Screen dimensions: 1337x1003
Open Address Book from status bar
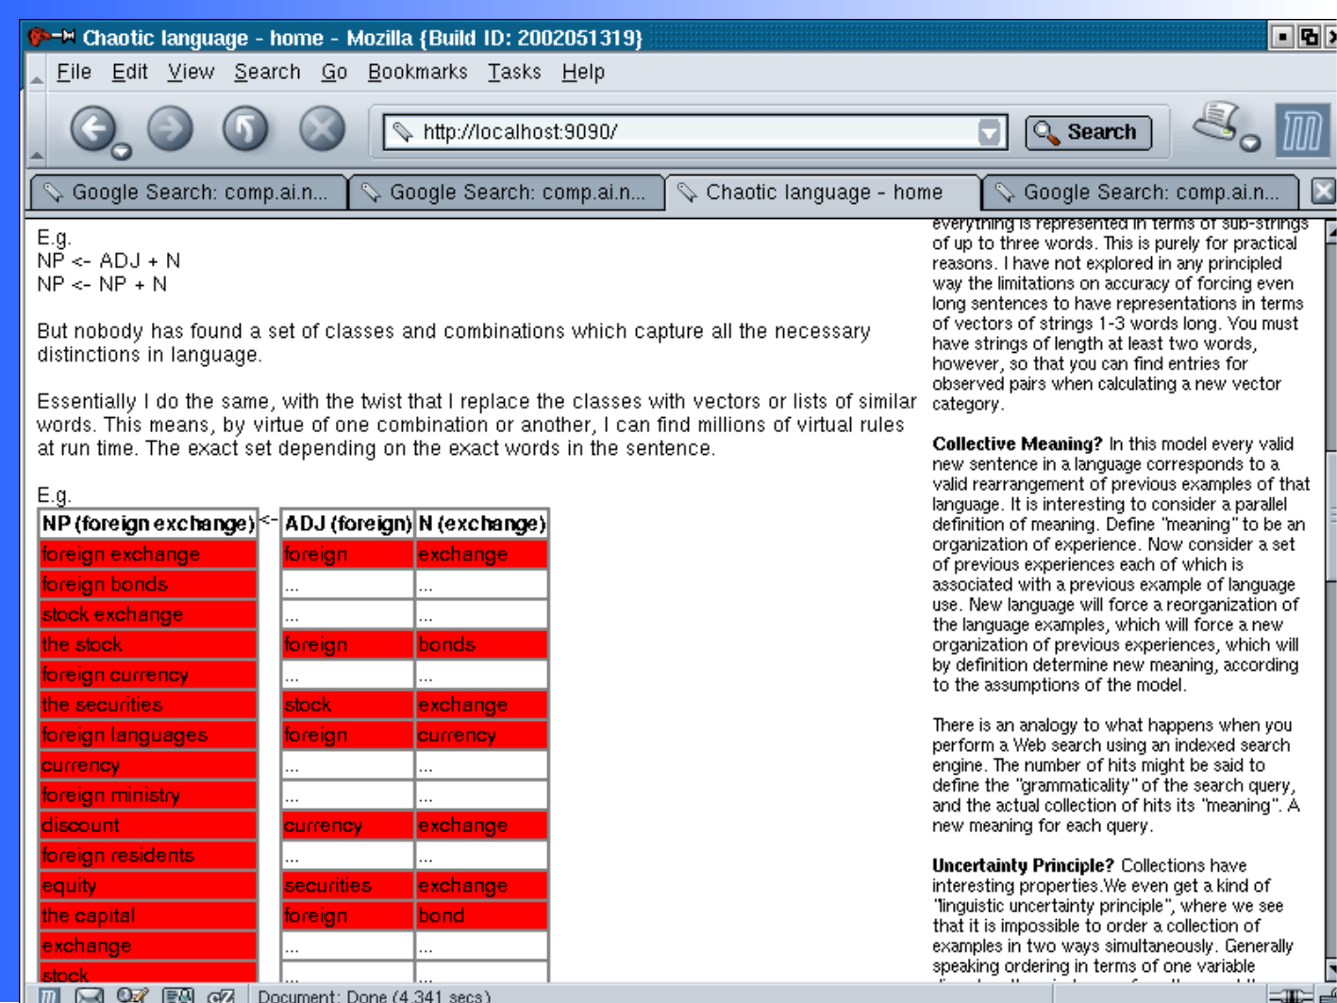(x=177, y=995)
